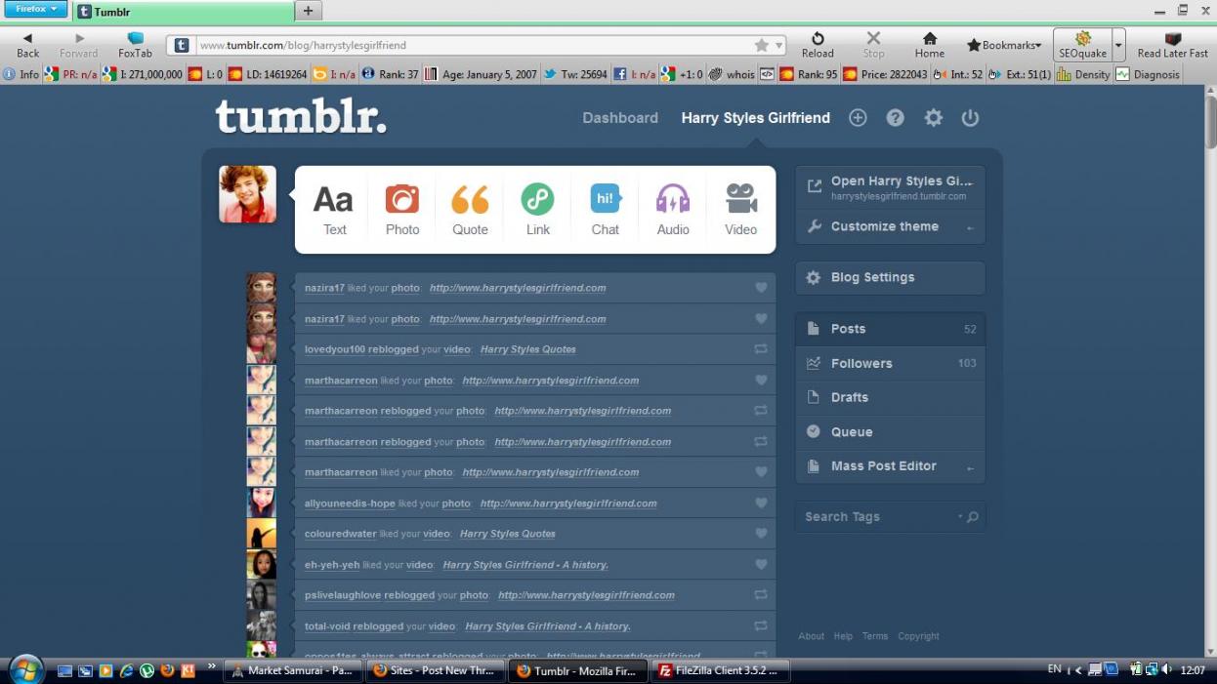Open Blog Settings
The image size is (1217, 684).
pos(890,277)
